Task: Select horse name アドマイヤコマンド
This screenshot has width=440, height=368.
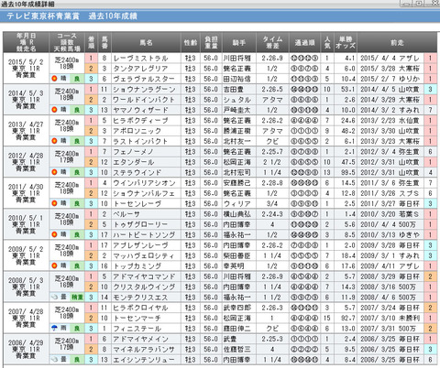Action: [144, 276]
